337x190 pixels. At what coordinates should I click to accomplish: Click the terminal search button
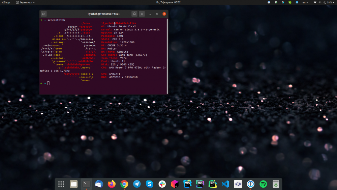tap(134, 14)
